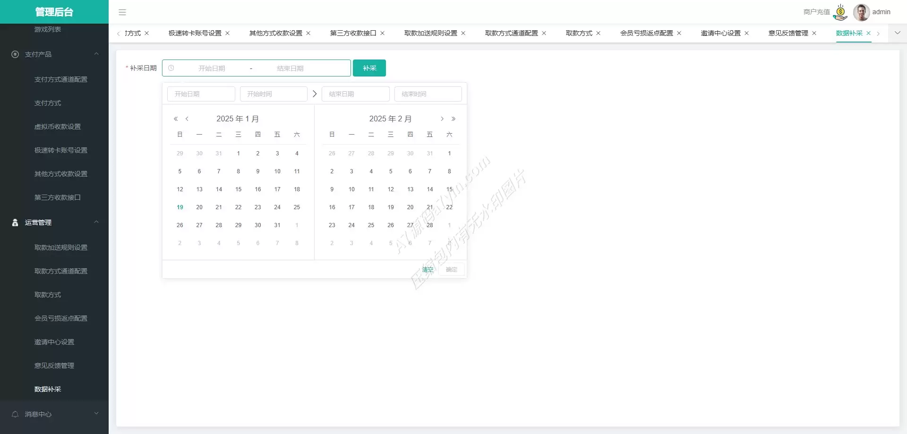Click 清空 to clear the date selection
Image resolution: width=907 pixels, height=434 pixels.
(x=428, y=270)
